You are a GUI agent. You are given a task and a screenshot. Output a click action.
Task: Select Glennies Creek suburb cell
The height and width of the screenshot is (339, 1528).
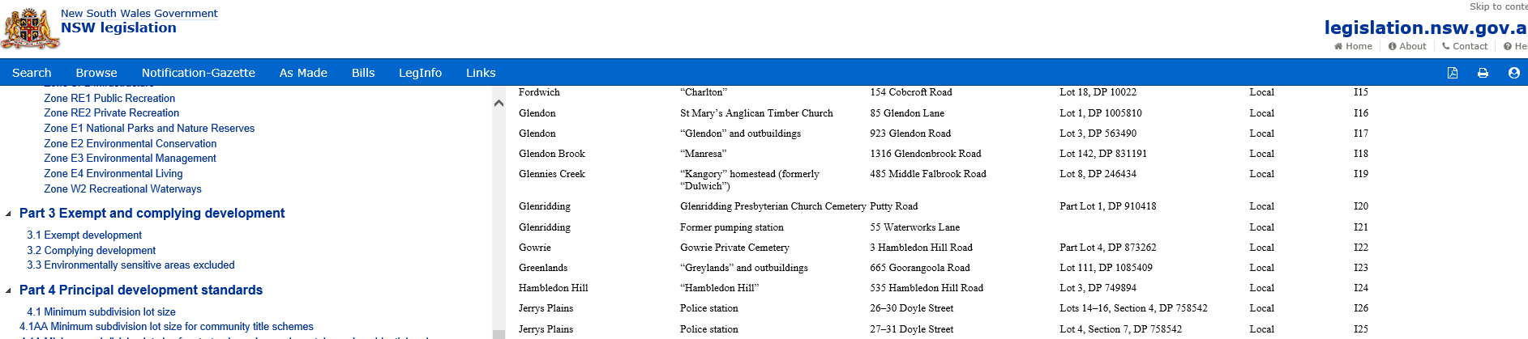click(x=551, y=174)
